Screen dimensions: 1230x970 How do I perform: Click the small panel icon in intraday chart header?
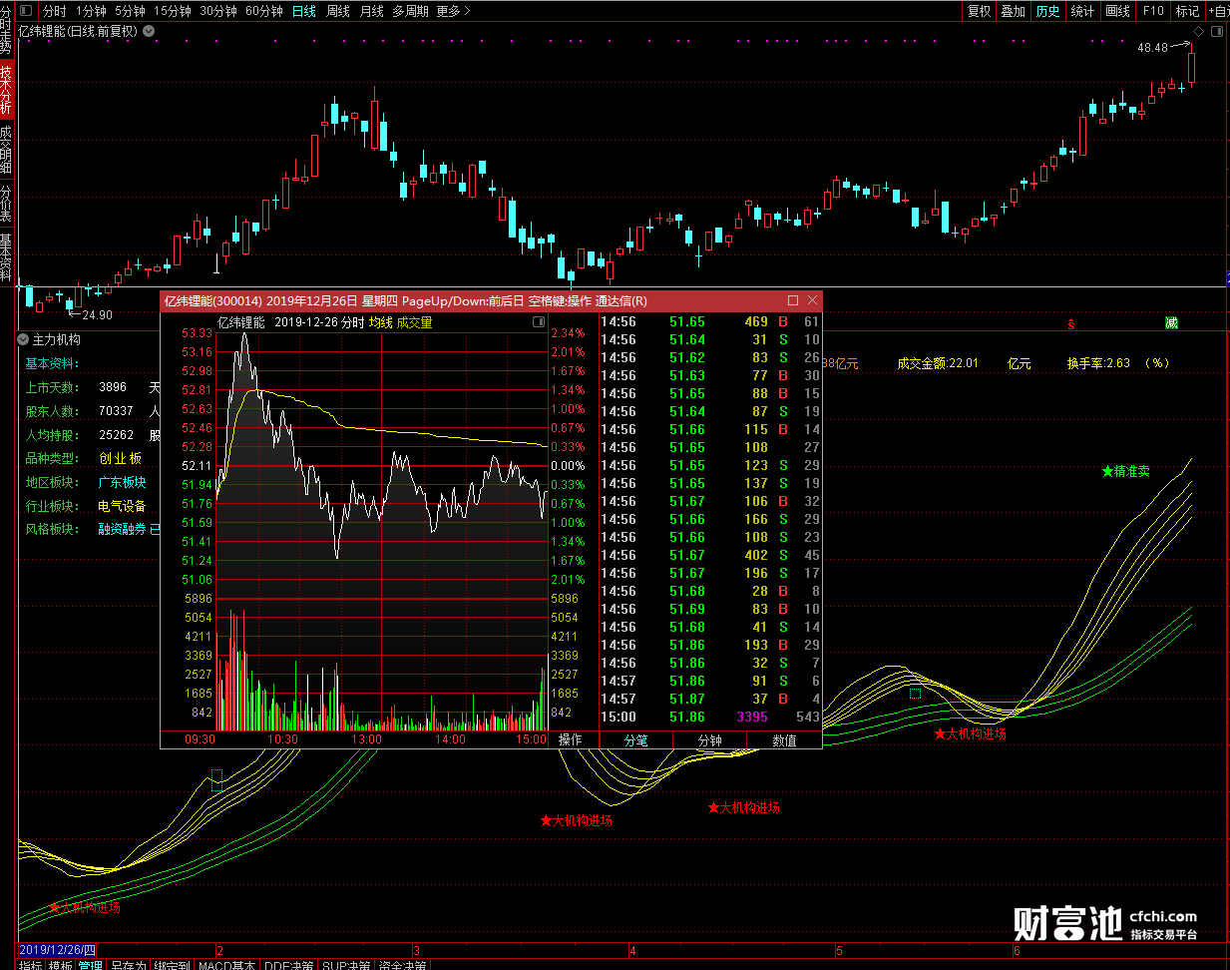539,322
